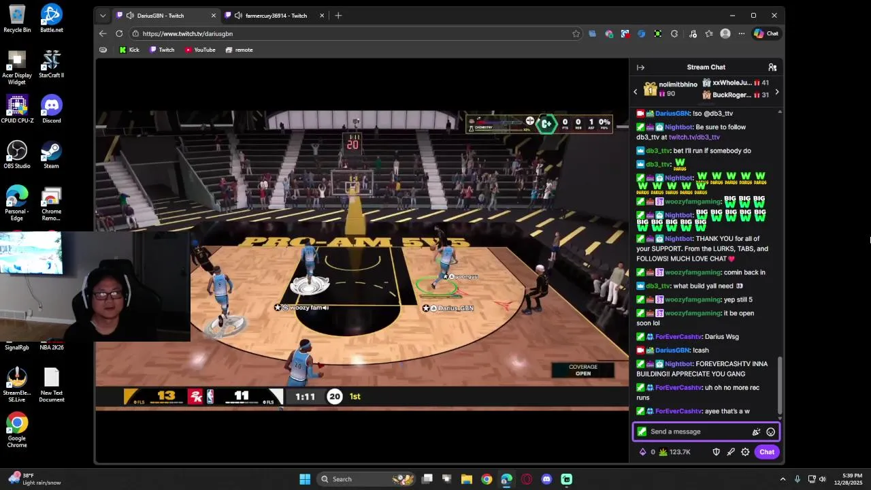Close the DariusGBN - Twitch tab

click(x=214, y=16)
